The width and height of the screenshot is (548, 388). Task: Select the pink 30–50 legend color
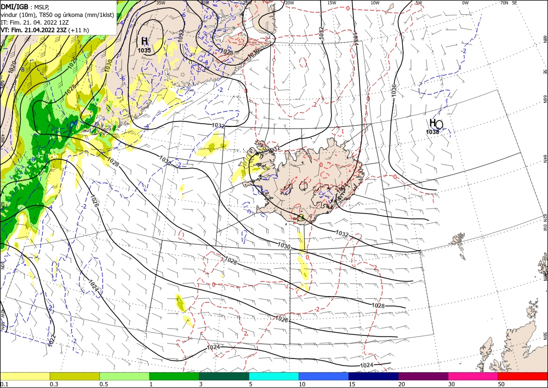click(473, 376)
